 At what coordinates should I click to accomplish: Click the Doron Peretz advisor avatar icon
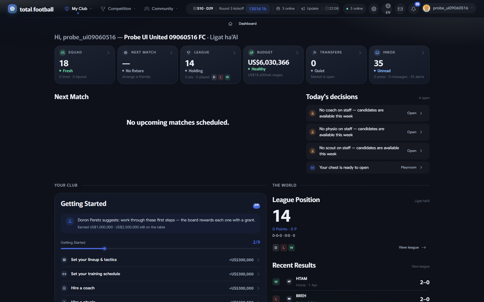click(70, 221)
